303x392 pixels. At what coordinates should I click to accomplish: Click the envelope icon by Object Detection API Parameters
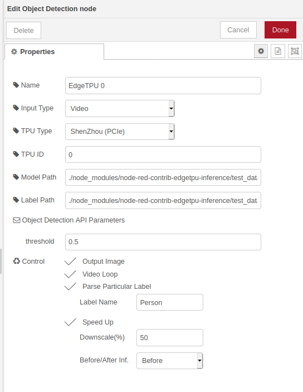point(17,220)
